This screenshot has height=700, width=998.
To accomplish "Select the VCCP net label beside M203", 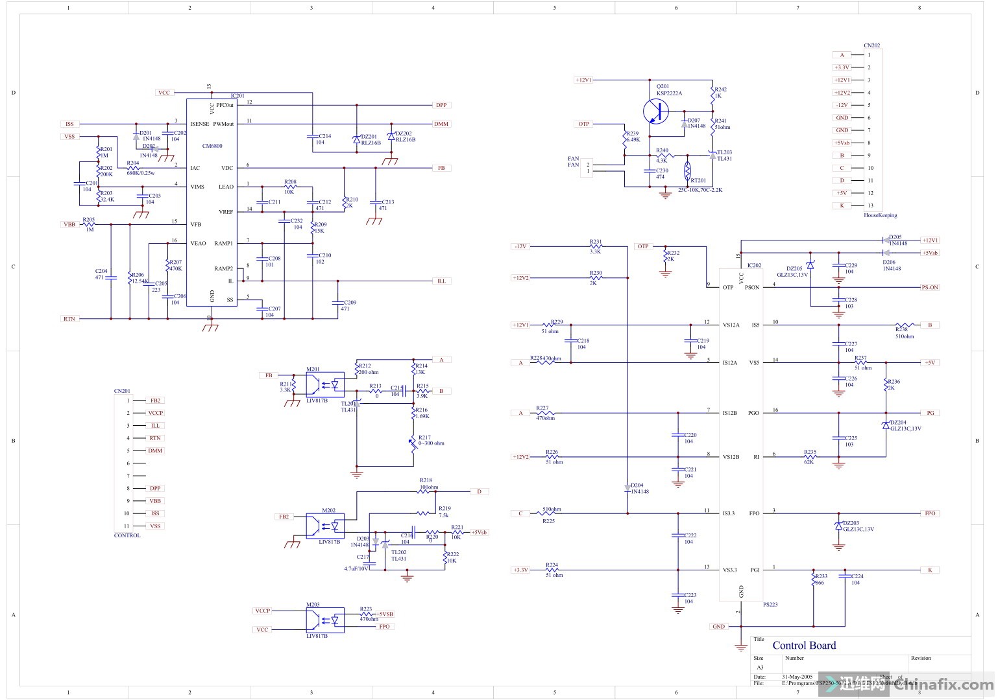I will coord(262,611).
